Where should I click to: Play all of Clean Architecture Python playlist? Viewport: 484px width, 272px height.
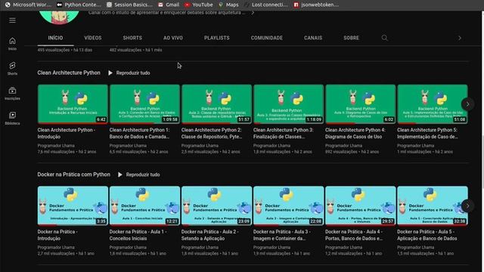(x=129, y=73)
